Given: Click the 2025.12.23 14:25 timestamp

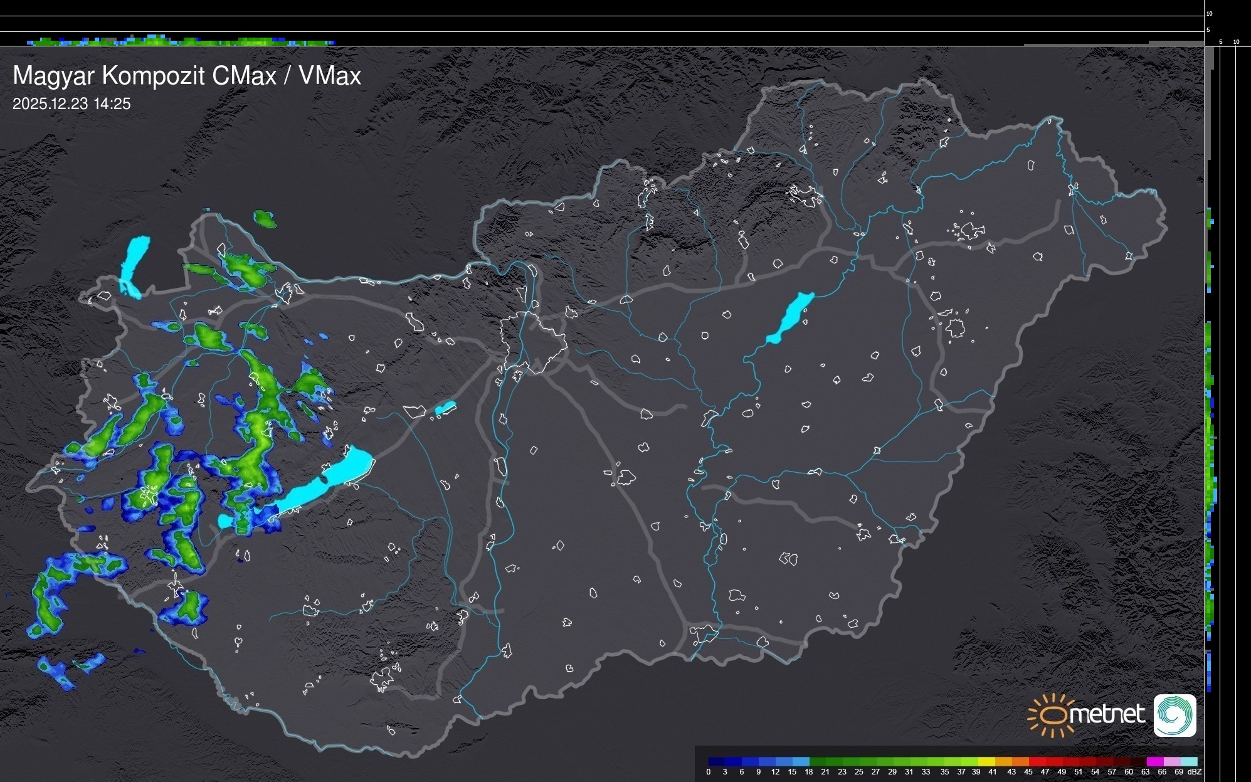Looking at the screenshot, I should pos(71,104).
